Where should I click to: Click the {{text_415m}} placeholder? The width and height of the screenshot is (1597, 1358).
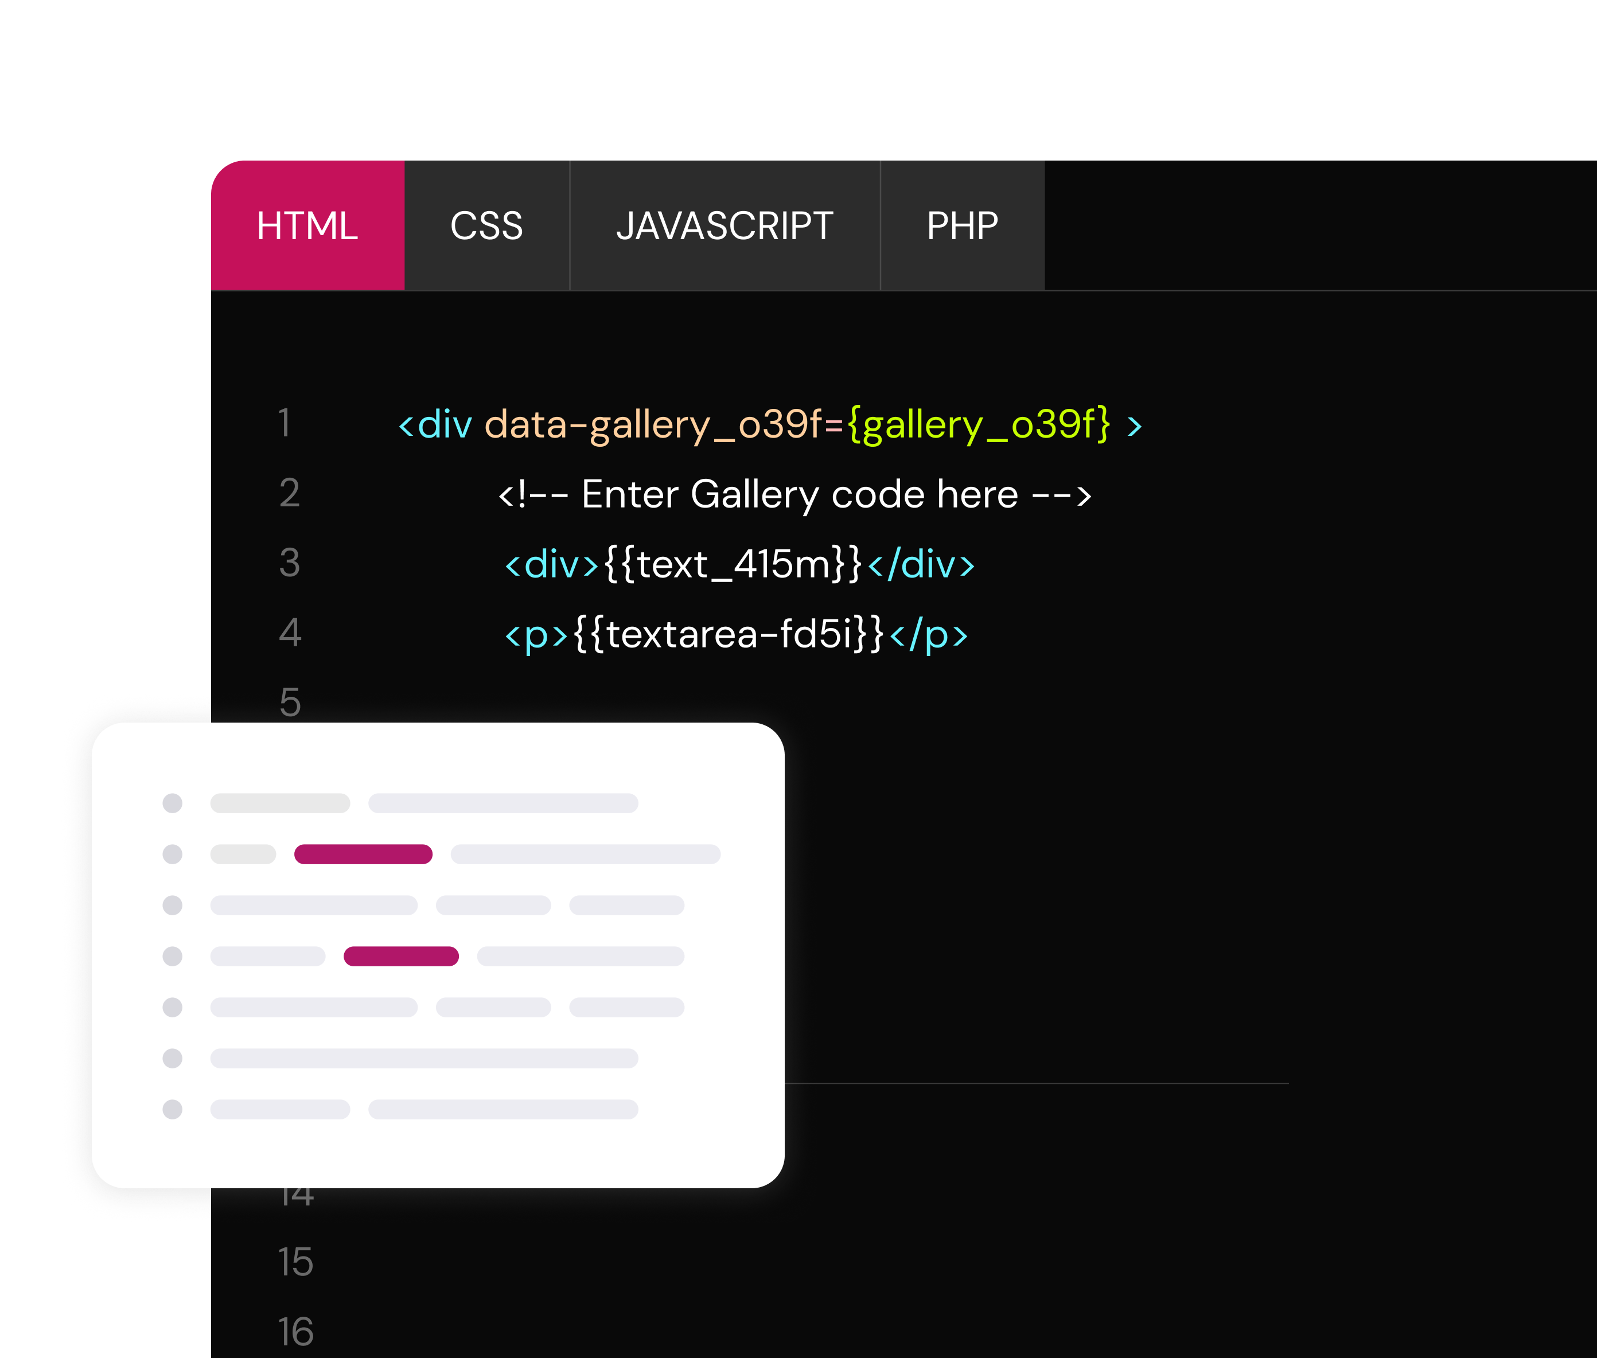tap(733, 564)
